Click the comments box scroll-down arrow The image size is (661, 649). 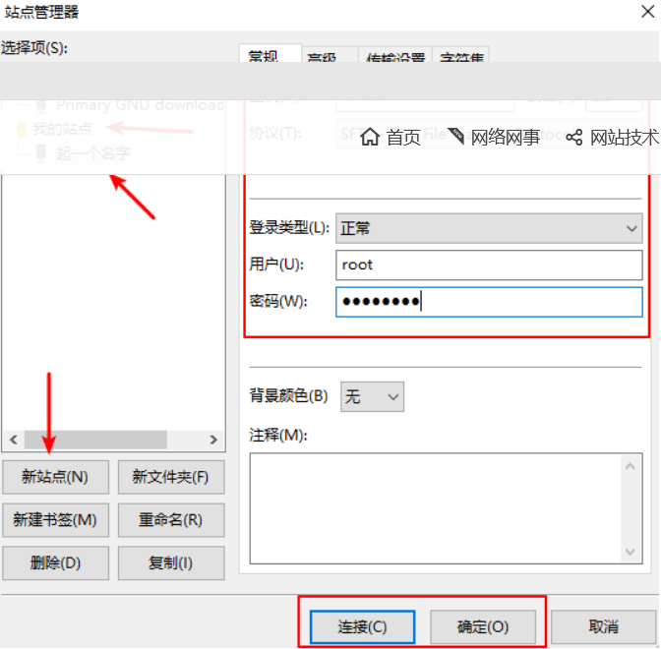tap(631, 552)
